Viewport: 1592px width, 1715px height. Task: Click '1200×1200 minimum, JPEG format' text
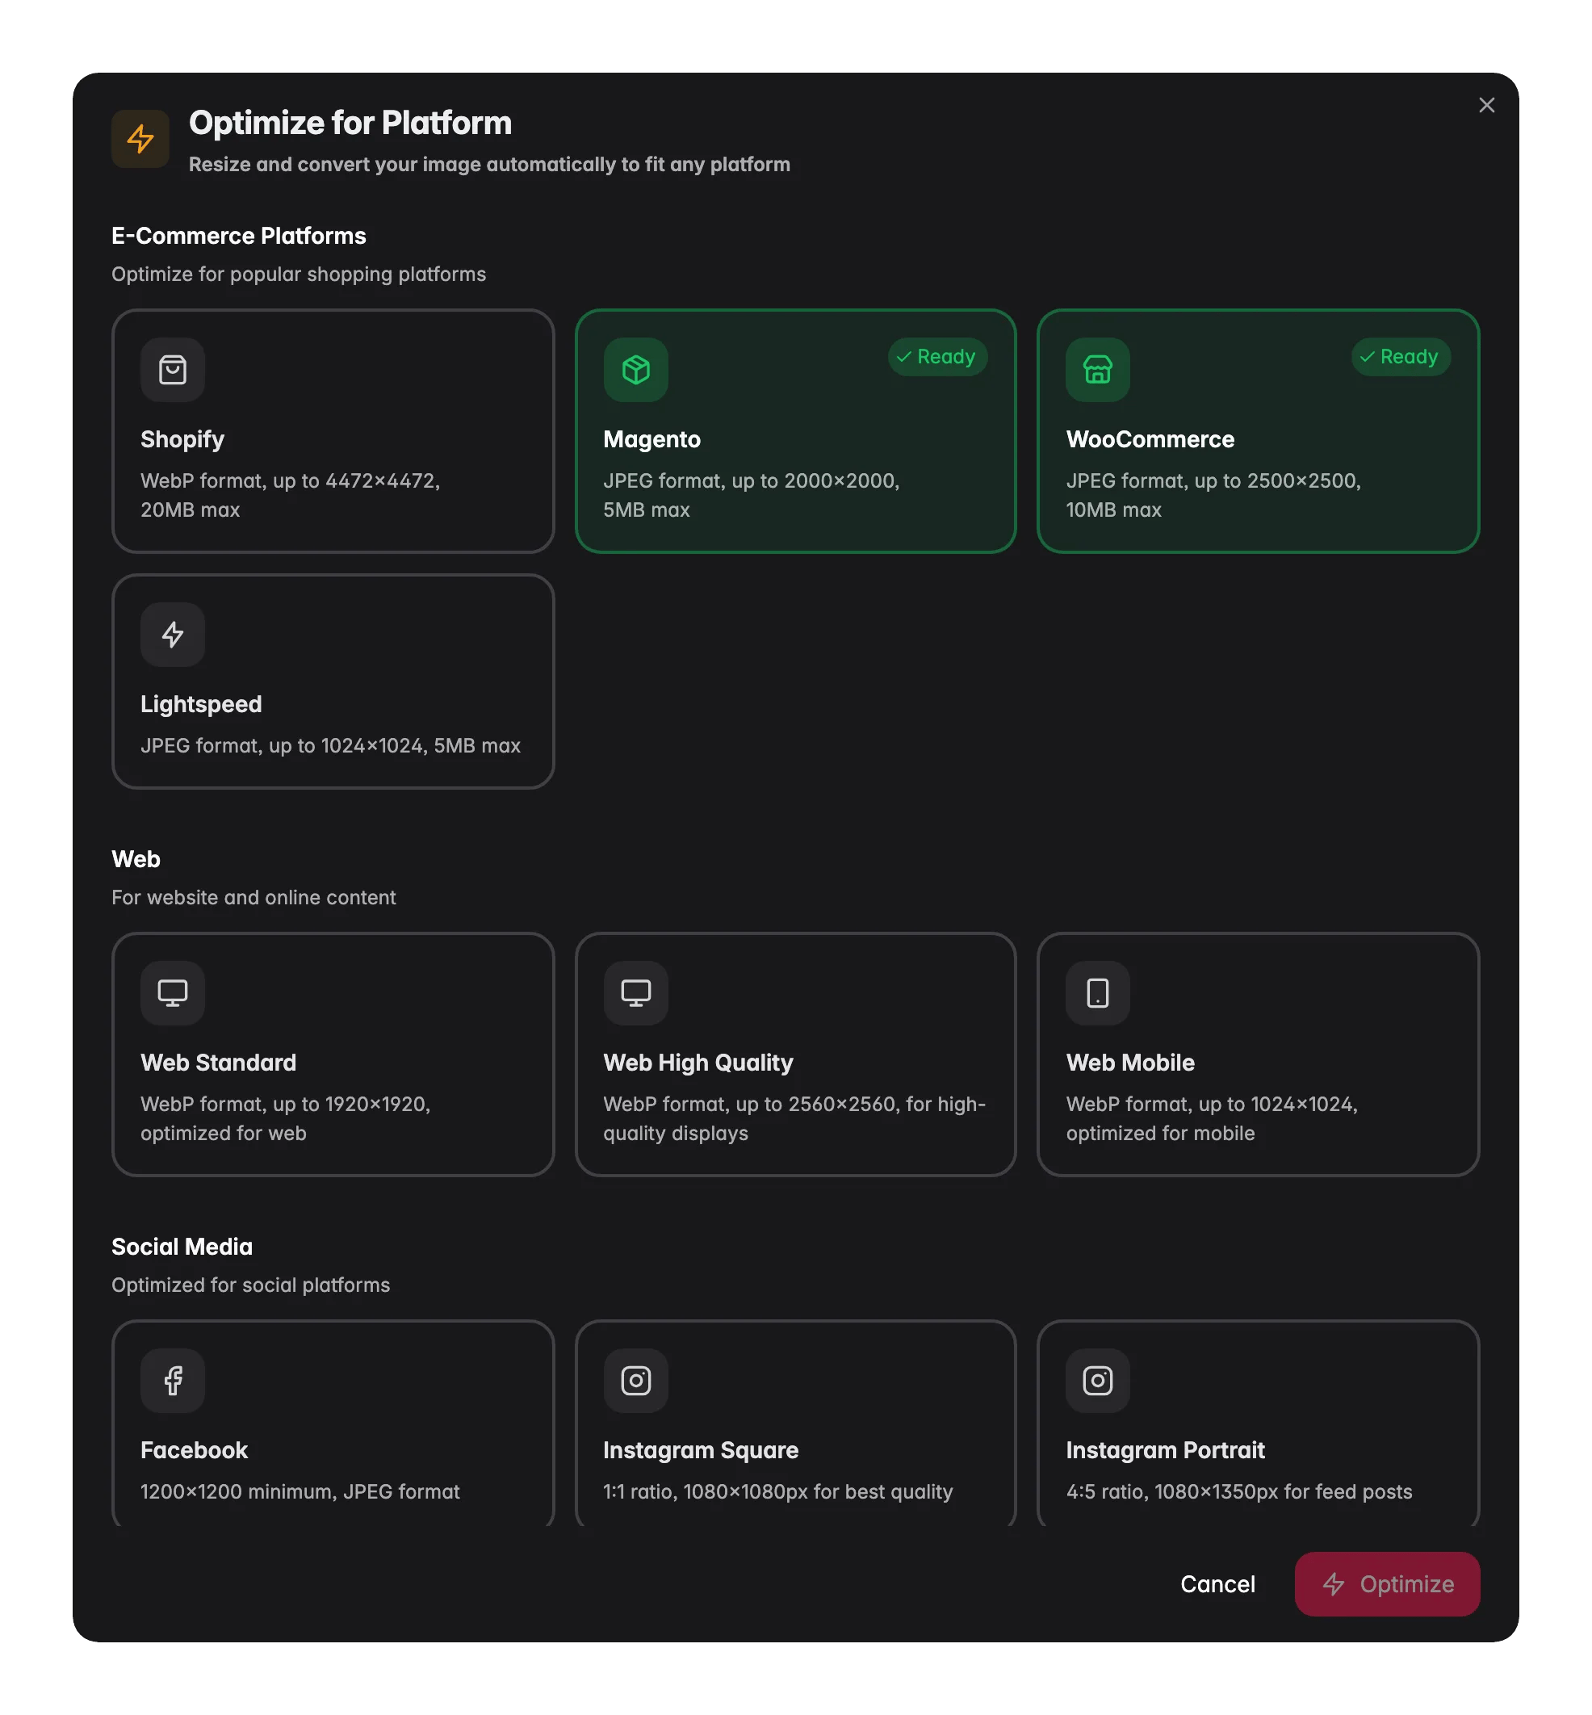pyautogui.click(x=300, y=1492)
